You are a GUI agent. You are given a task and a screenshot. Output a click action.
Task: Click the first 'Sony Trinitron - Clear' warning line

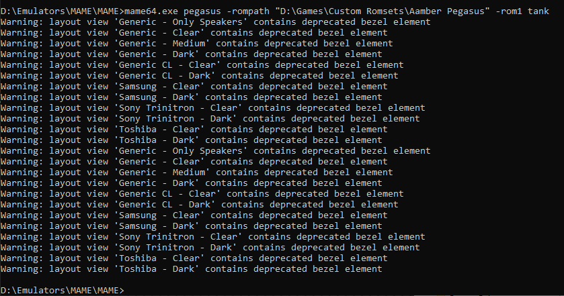tap(213, 108)
